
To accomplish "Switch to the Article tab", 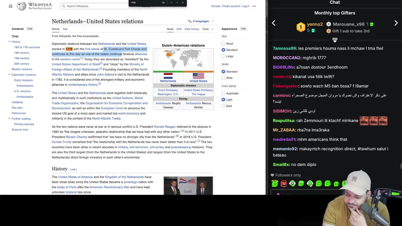I will point(56,29).
